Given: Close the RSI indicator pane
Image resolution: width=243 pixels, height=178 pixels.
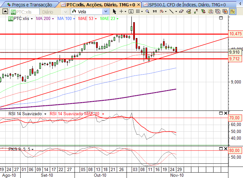Looking at the screenshot, I should pyautogui.click(x=226, y=113).
